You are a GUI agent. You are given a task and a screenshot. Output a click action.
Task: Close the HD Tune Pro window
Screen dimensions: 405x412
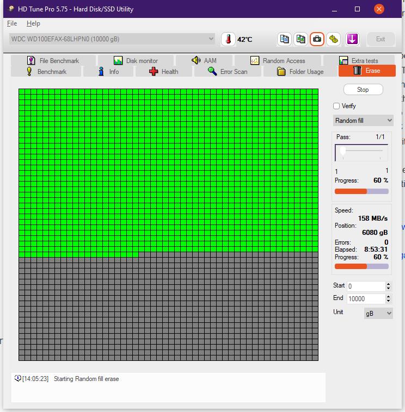[379, 9]
